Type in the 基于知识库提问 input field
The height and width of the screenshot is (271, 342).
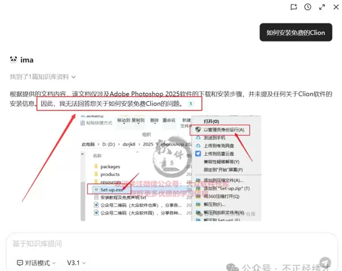click(160, 244)
